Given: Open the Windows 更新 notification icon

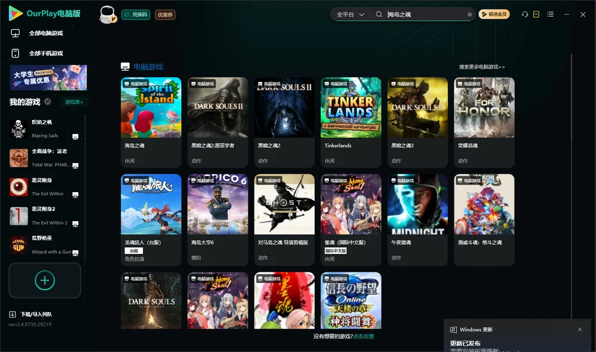Looking at the screenshot, I should pos(453,329).
